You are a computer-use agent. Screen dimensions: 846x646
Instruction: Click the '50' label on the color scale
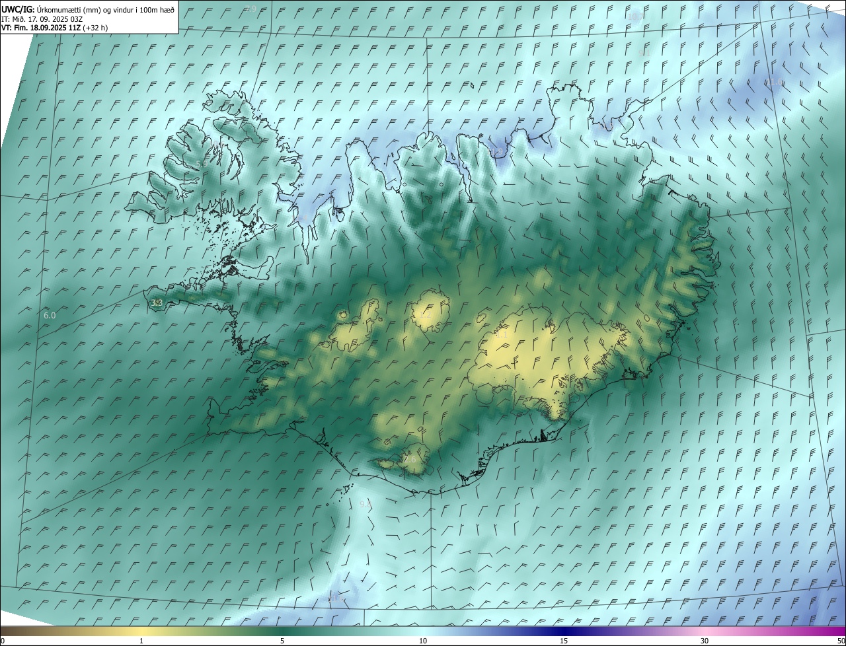(x=841, y=641)
